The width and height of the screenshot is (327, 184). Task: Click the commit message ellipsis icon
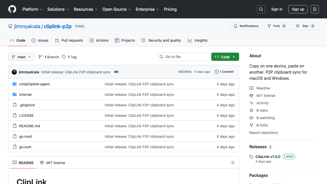point(116,72)
